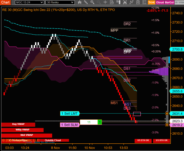Click the 2740.0 price axis label
This screenshot has width=184, height=151.
(x=177, y=13)
